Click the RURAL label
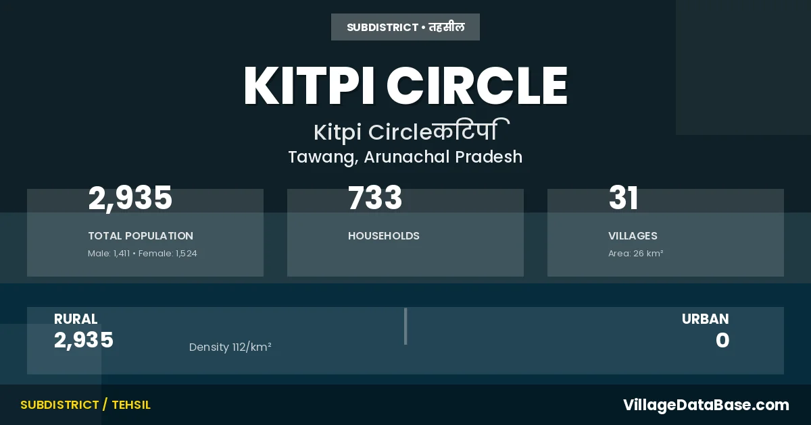 (x=76, y=319)
